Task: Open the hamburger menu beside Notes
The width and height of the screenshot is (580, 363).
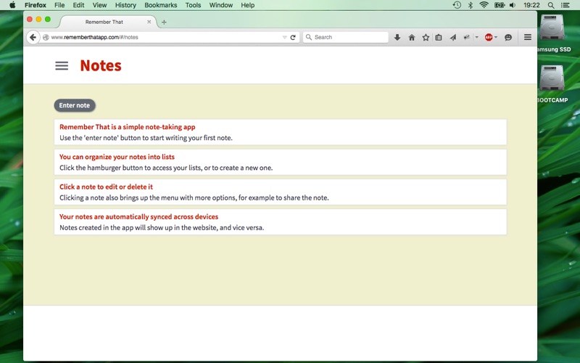Action: [x=62, y=65]
